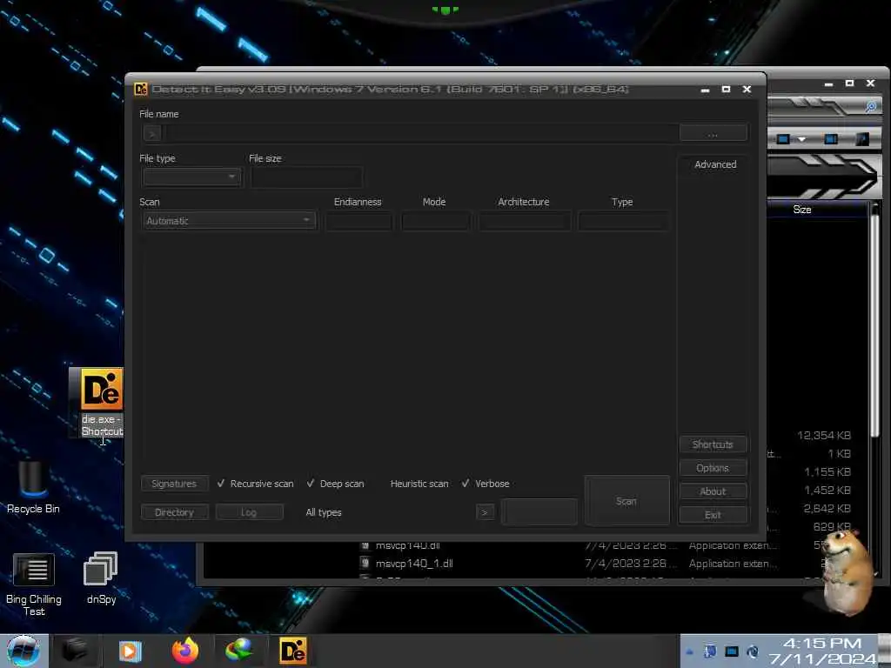Click the search magnifier in Explorer window
The height and width of the screenshot is (668, 891).
click(x=870, y=106)
